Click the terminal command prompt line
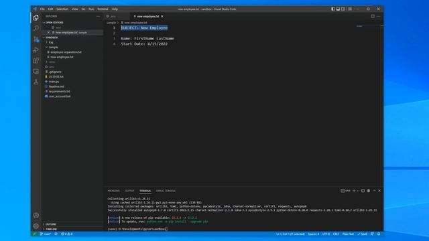Screen dimensions: 429x241 point(137,229)
